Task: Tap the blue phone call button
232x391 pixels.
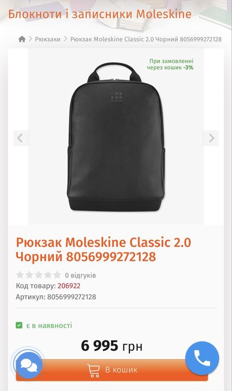Action: click(202, 359)
